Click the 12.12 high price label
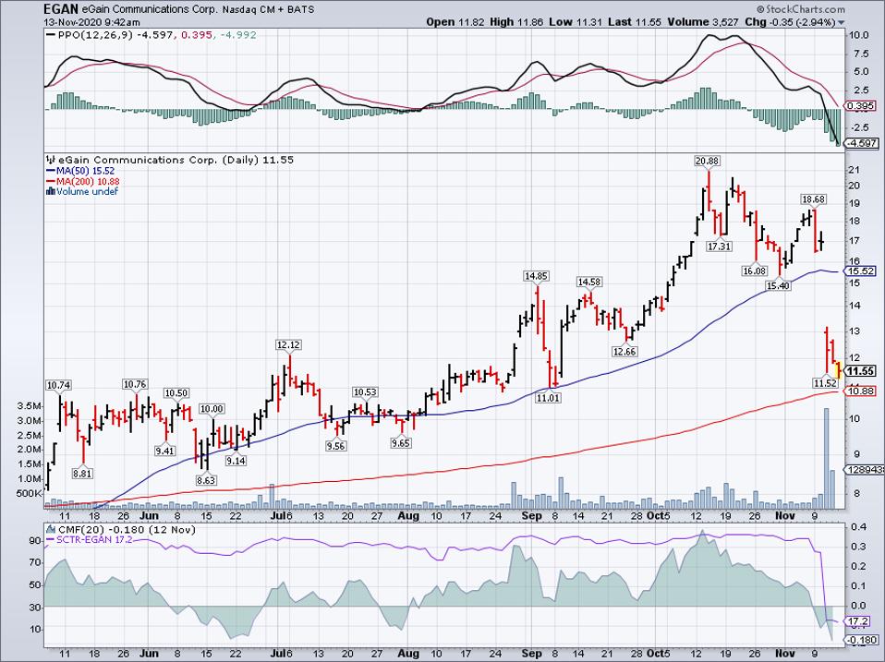 pos(288,344)
